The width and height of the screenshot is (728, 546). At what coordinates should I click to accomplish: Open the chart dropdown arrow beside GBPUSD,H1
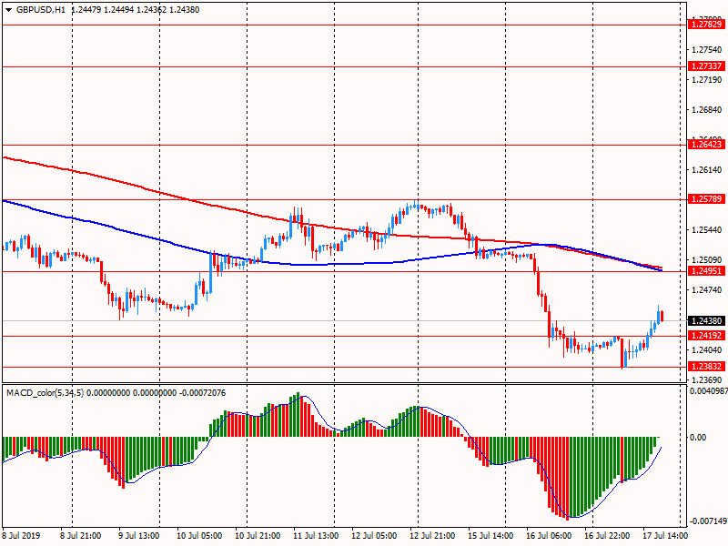click(x=8, y=10)
